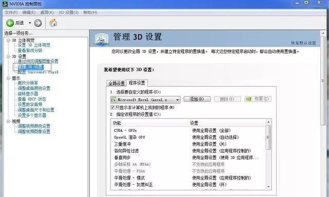The height and width of the screenshot is (197, 329).
Task: Open 设置 3D 立体视觉 link
Action: [x=34, y=45]
